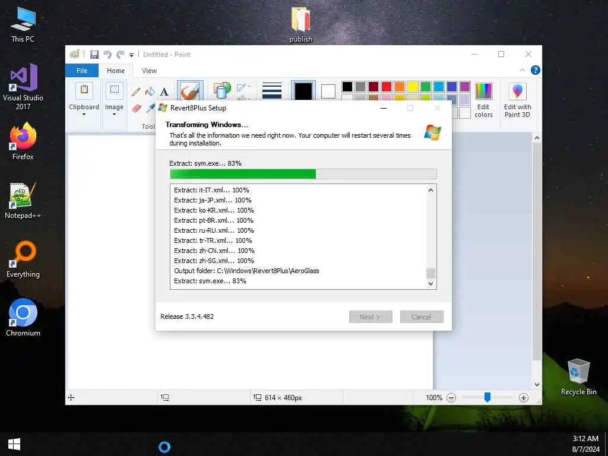The image size is (608, 456).
Task: Click the setup log scroll up arrow
Action: 430,191
